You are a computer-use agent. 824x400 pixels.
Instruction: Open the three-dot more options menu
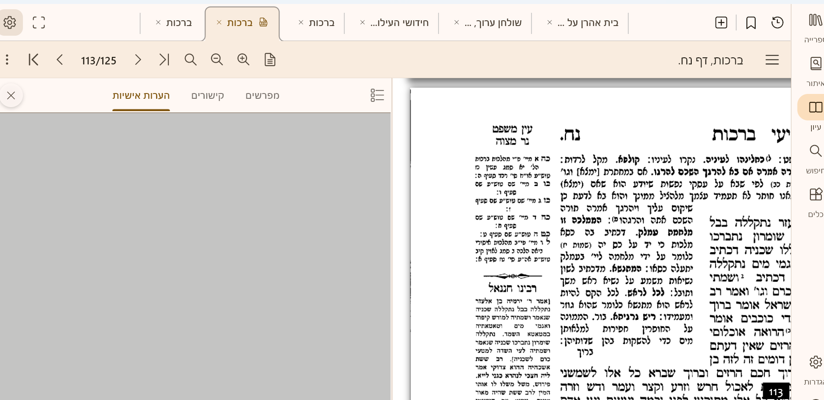[7, 60]
